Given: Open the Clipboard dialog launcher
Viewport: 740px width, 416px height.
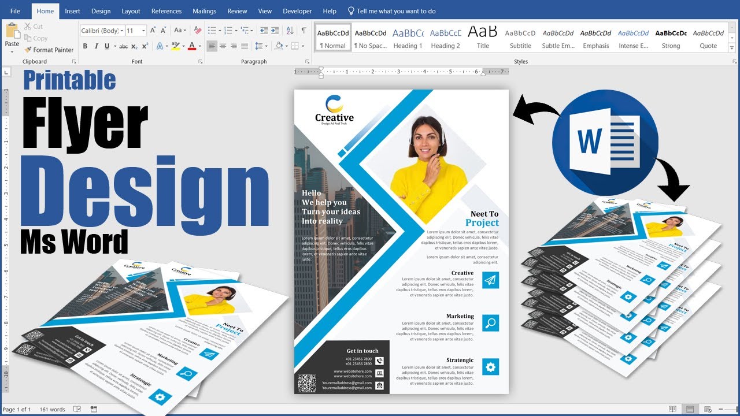Looking at the screenshot, I should 73,61.
